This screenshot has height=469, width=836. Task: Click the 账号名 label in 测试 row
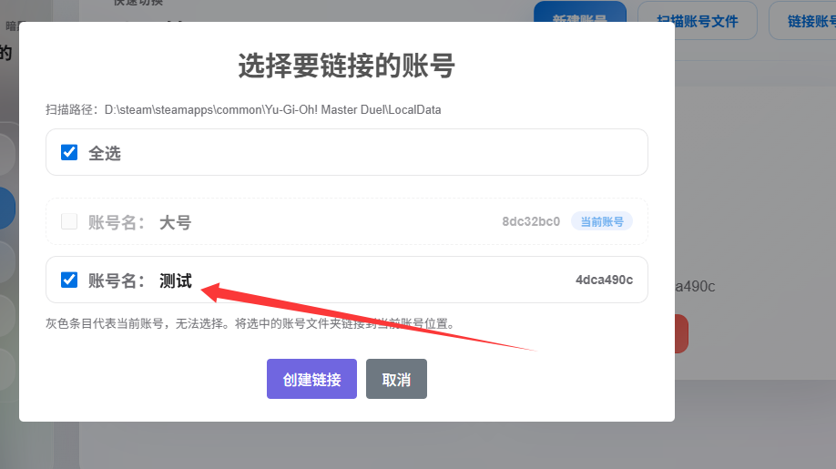[116, 280]
